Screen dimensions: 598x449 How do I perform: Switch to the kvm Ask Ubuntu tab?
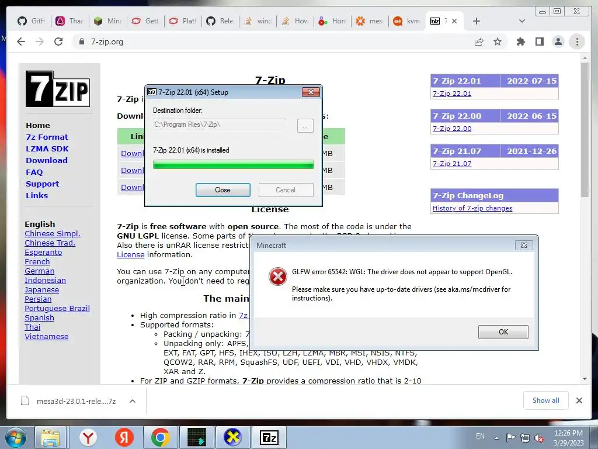click(407, 22)
